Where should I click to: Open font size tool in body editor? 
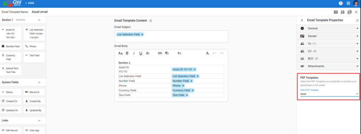coord(121,53)
